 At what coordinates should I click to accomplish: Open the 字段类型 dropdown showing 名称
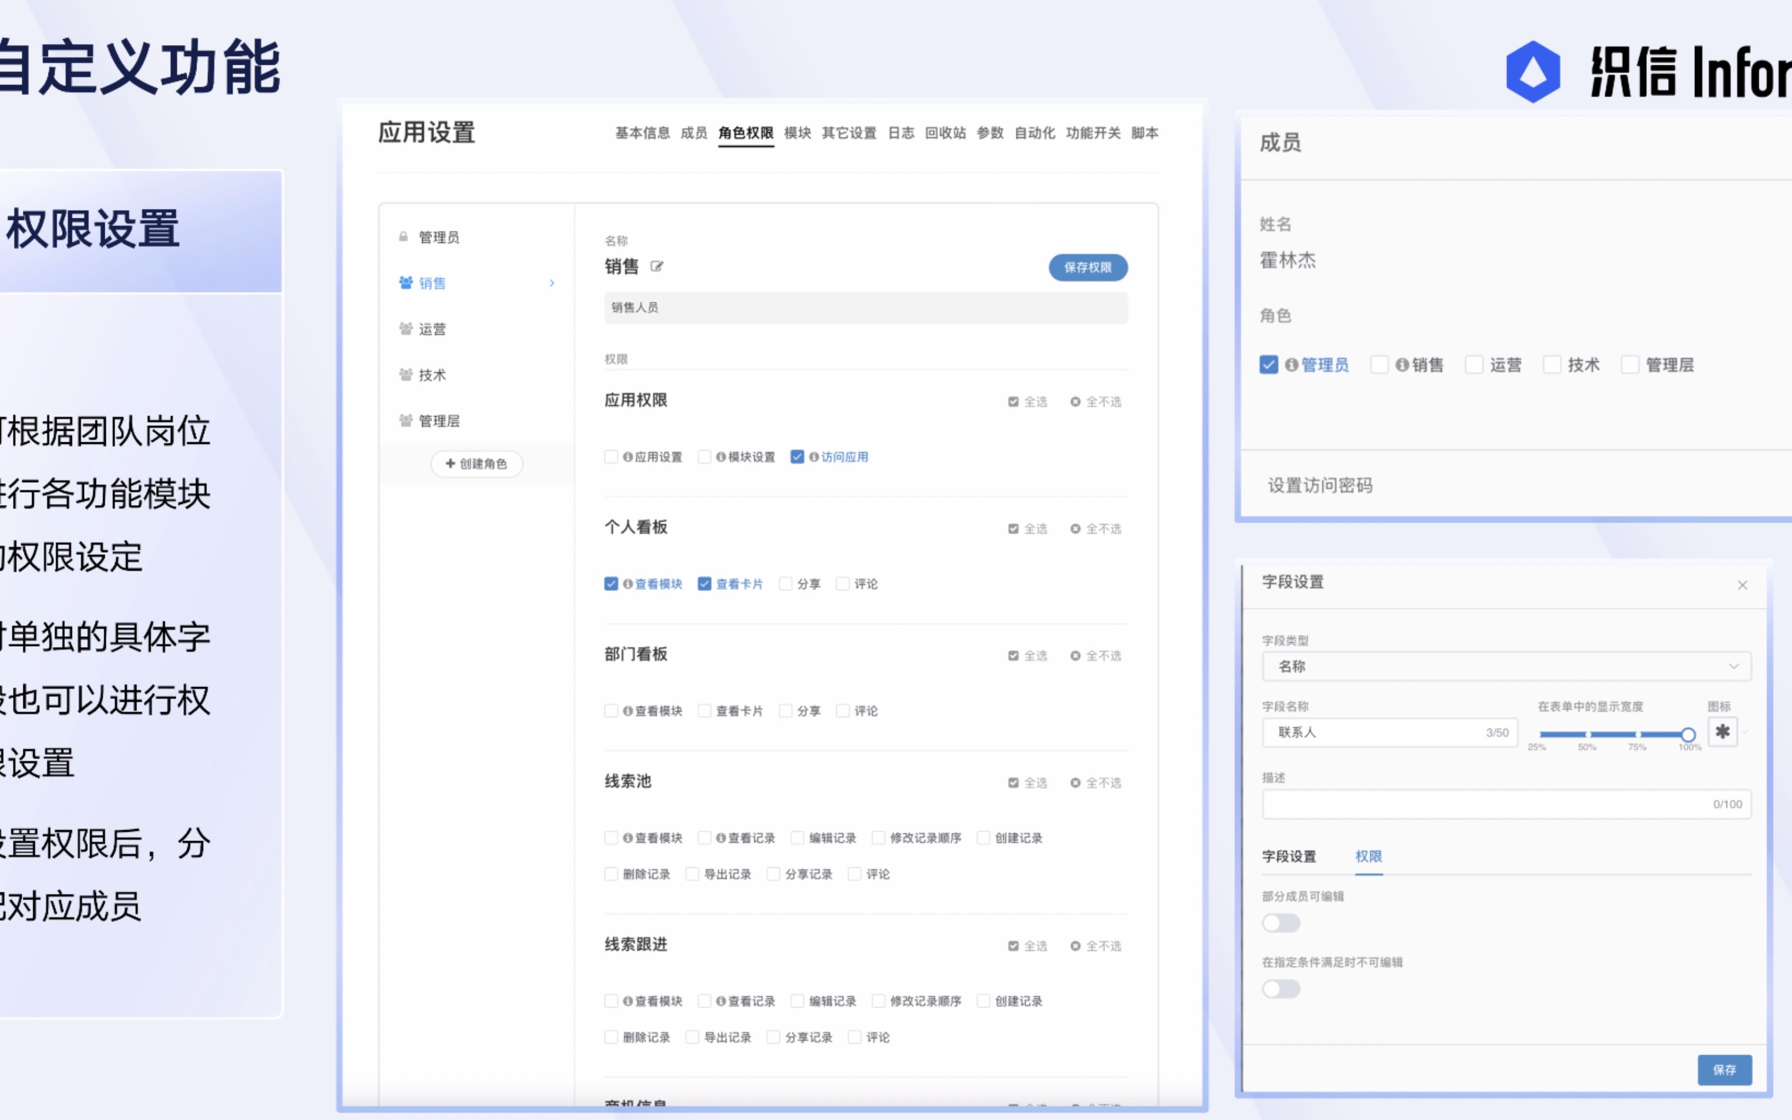[x=1506, y=666]
